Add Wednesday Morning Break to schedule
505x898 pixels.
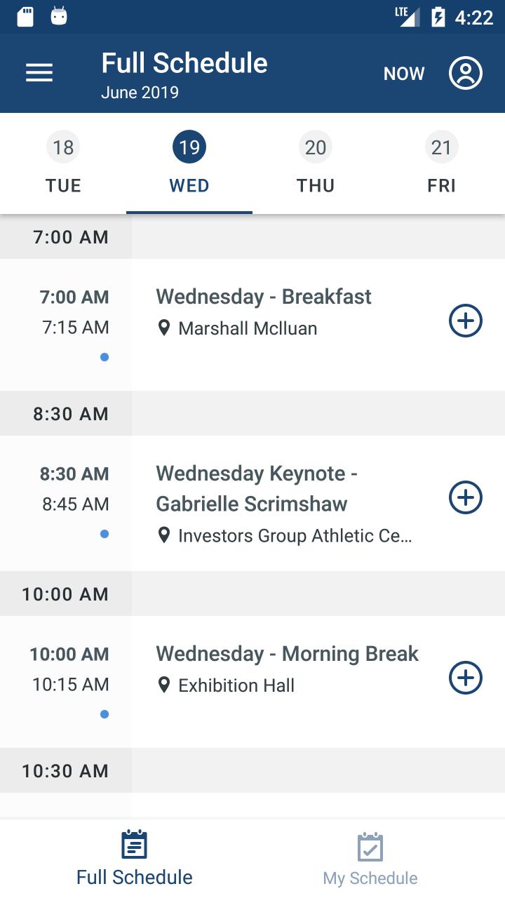point(466,678)
